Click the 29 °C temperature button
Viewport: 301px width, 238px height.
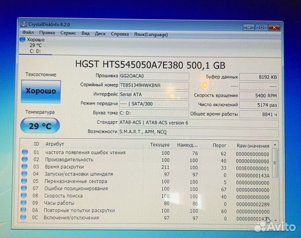[x=40, y=126]
